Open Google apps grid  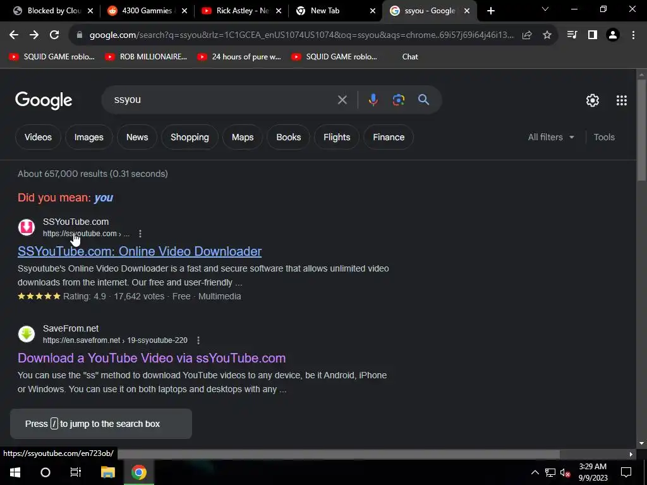pos(622,100)
